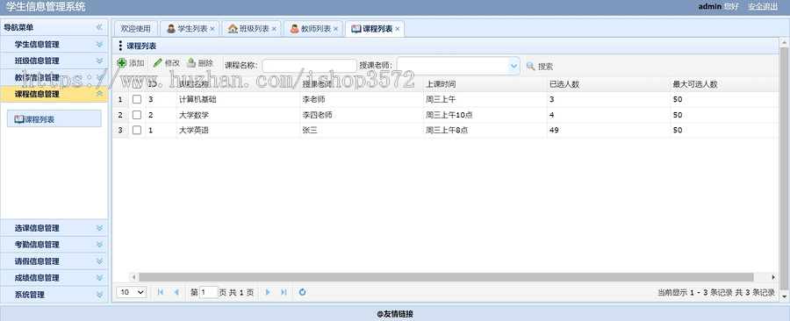Expand 考勤信息管理 menu section

[99, 245]
